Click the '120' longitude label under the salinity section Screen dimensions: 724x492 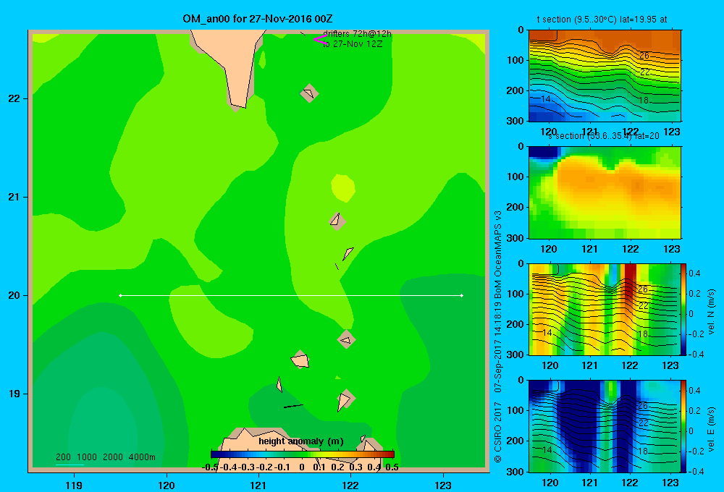tap(549, 249)
